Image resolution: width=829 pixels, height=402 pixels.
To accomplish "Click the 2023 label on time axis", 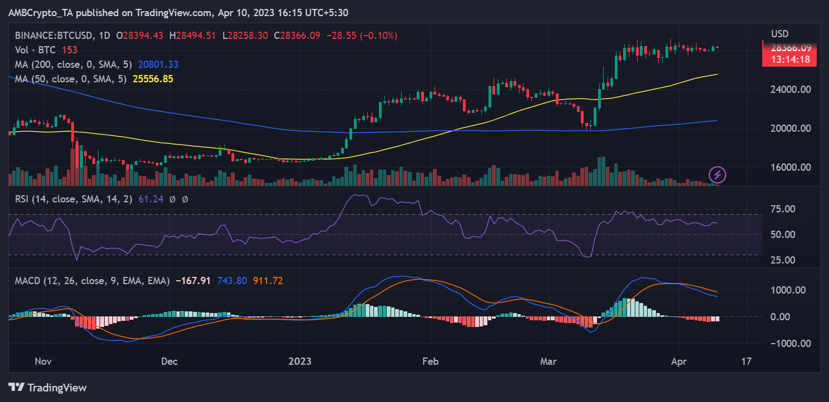I will tap(300, 361).
